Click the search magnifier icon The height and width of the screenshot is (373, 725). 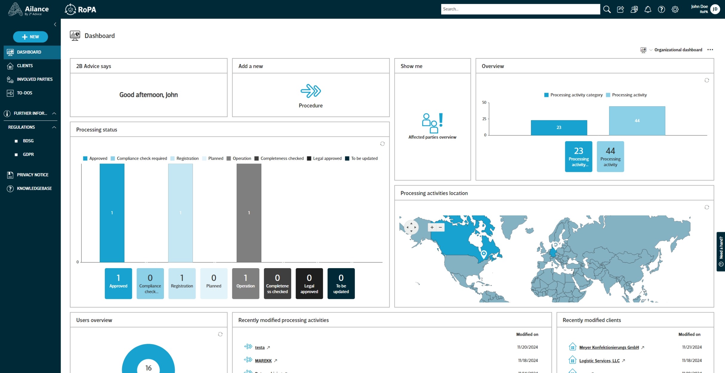coord(606,10)
